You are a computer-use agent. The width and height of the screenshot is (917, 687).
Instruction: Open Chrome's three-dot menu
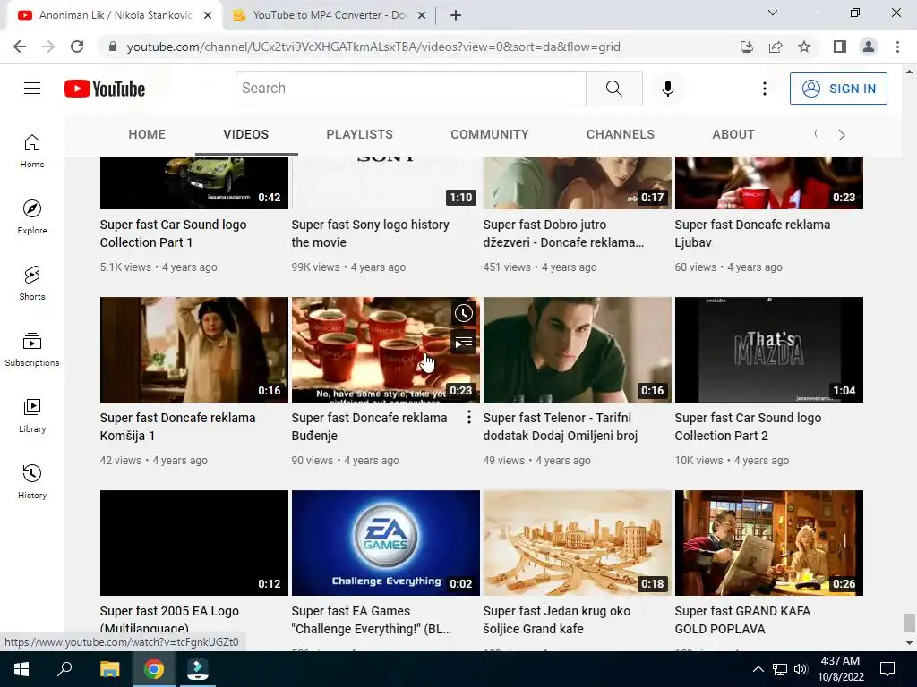897,47
